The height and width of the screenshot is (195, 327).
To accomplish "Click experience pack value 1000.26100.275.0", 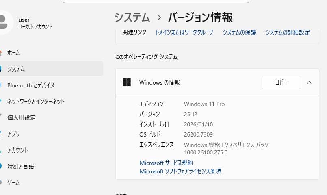I will pos(206,152).
